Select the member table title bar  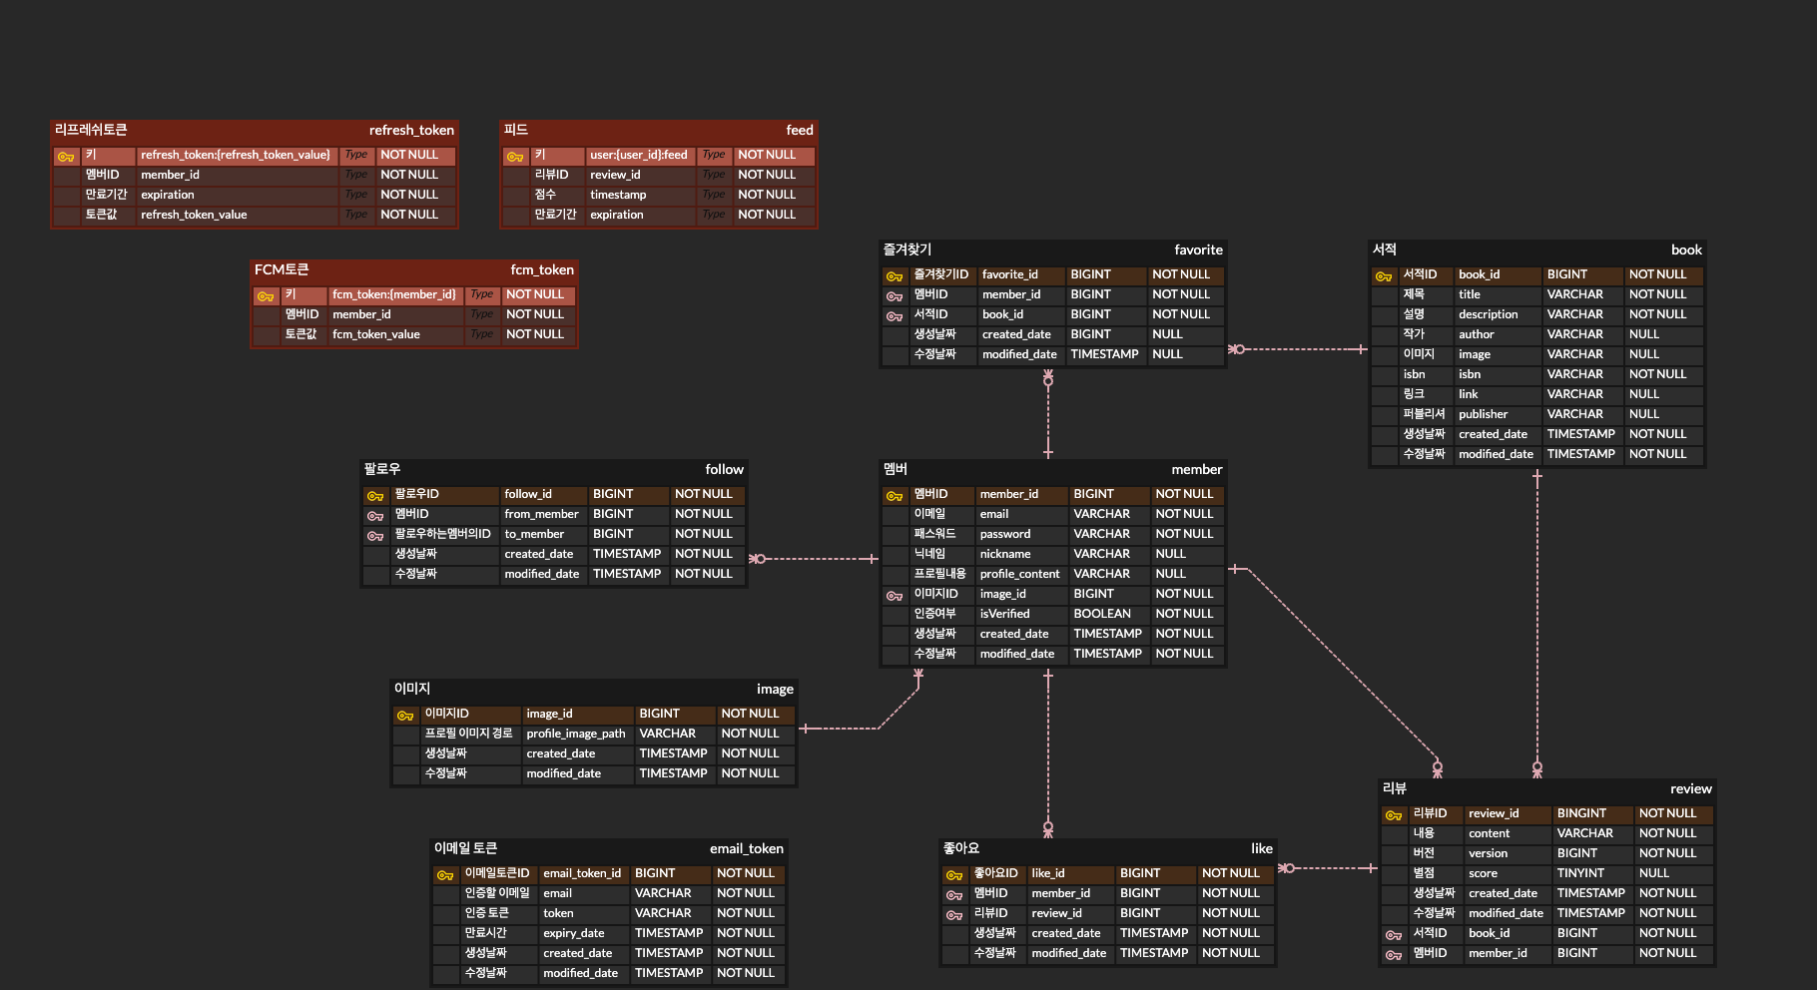[x=1053, y=469]
